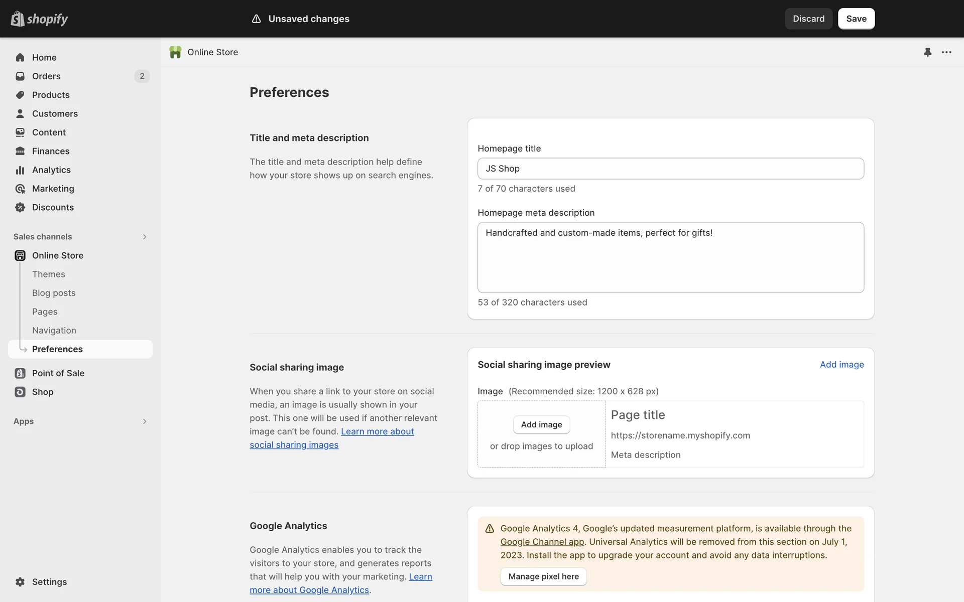
Task: Click the Google Channel app link
Action: pos(542,542)
